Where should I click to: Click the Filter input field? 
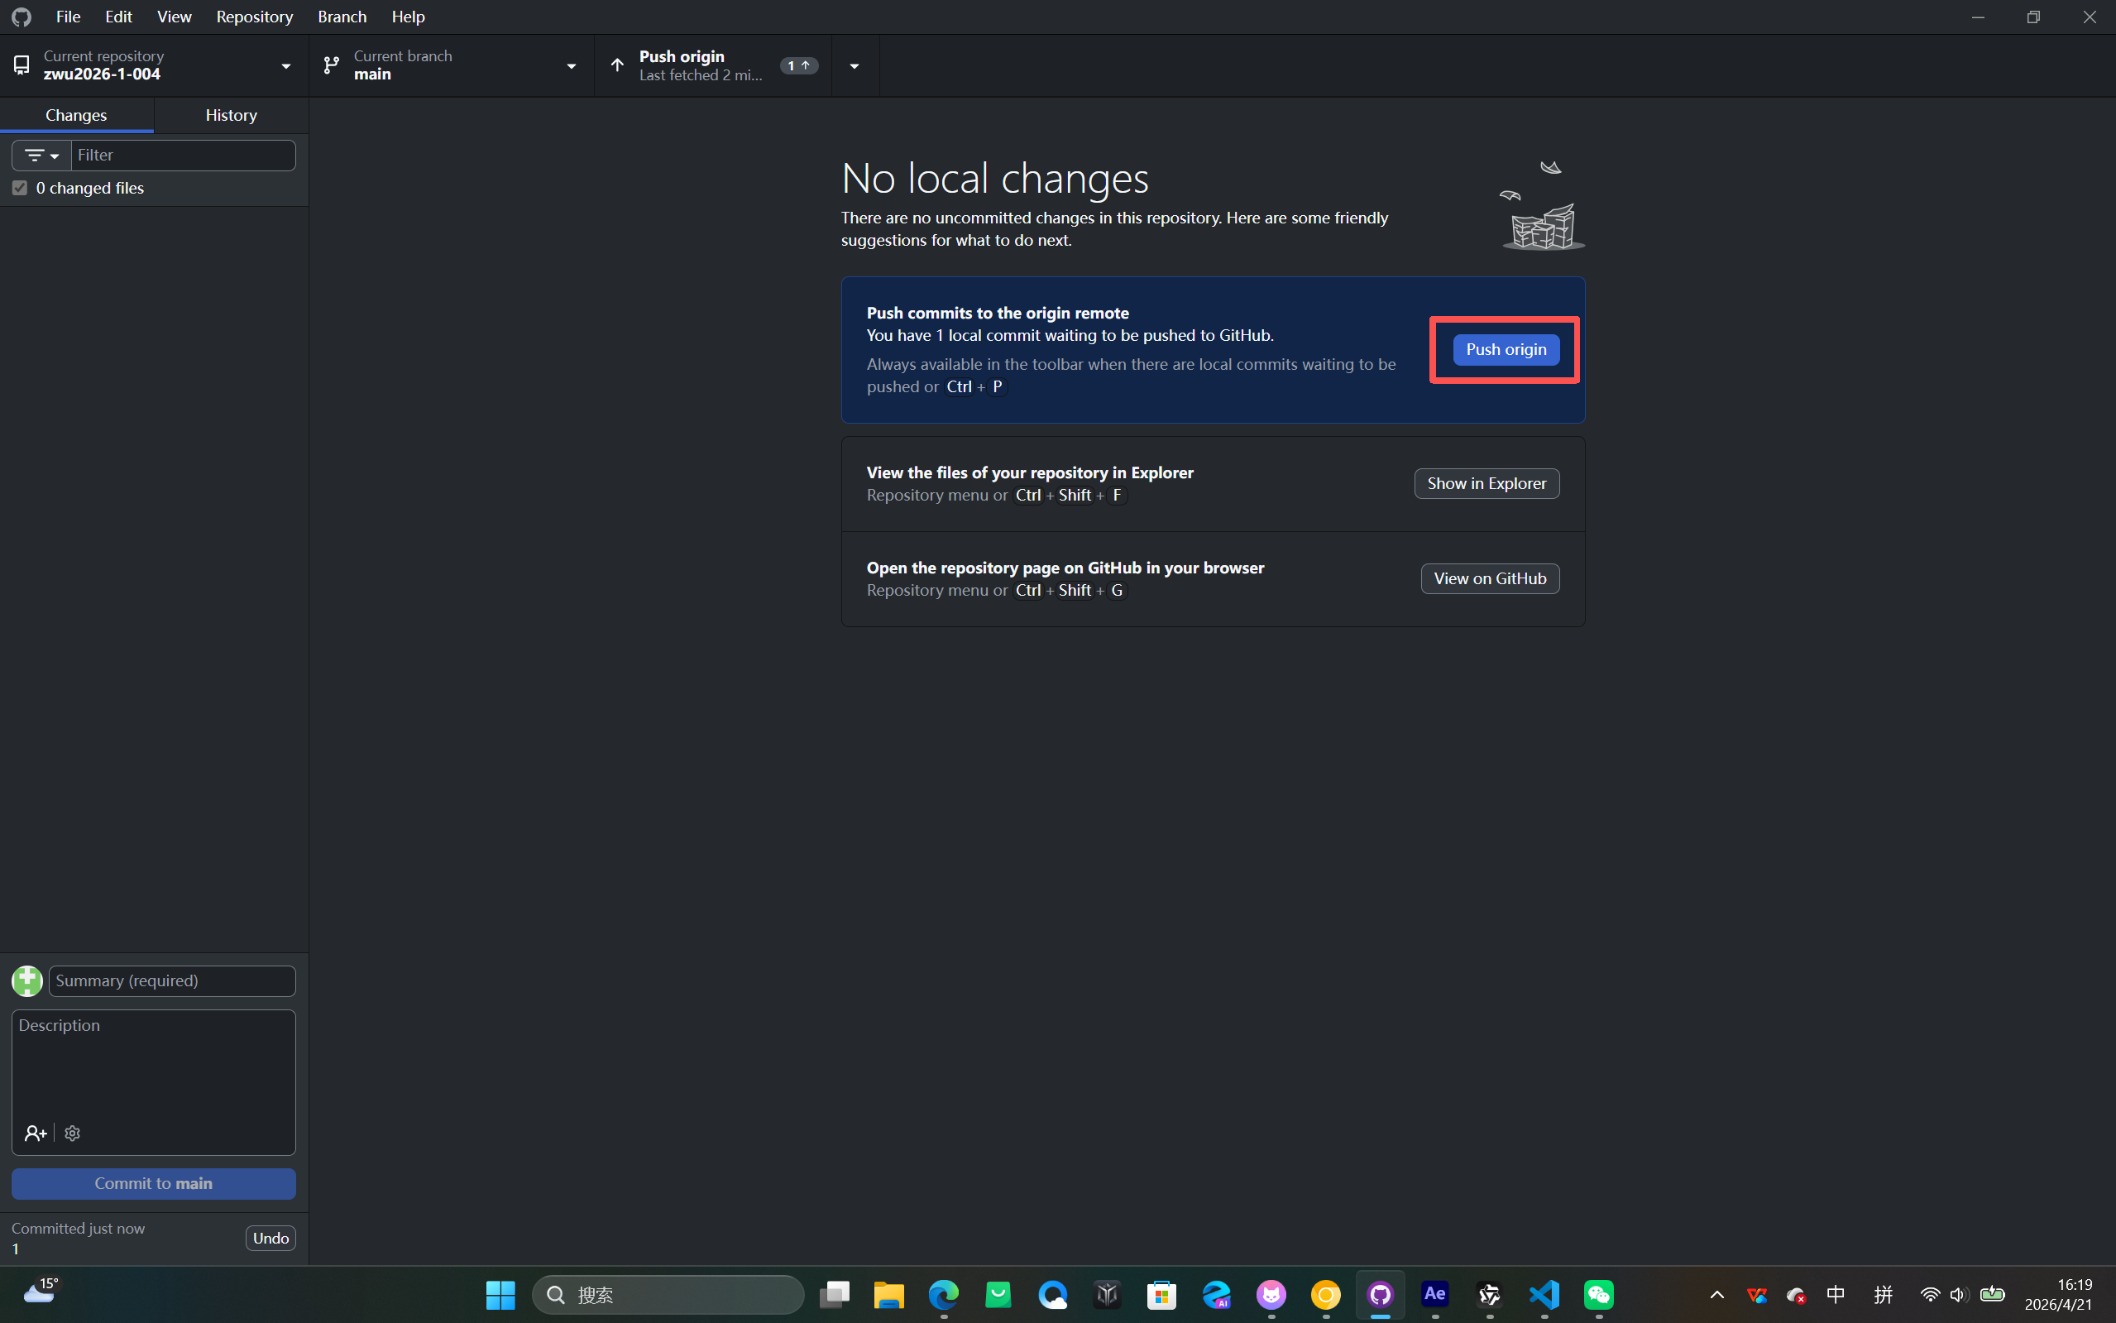click(183, 155)
